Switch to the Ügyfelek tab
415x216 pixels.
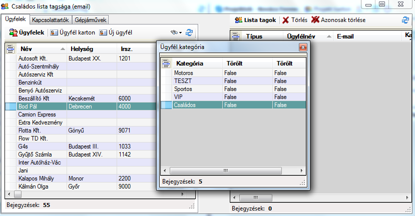16,19
